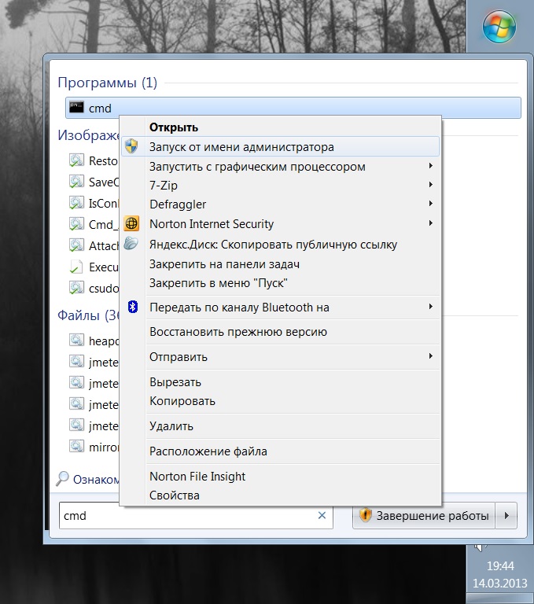This screenshot has height=604, width=534.
Task: Click the IsCon image file icon
Action: 76,202
